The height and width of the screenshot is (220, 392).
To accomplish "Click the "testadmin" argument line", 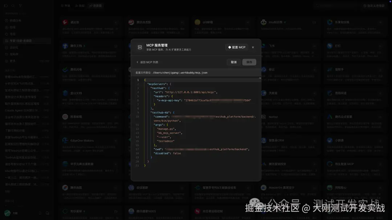I will [x=166, y=141].
